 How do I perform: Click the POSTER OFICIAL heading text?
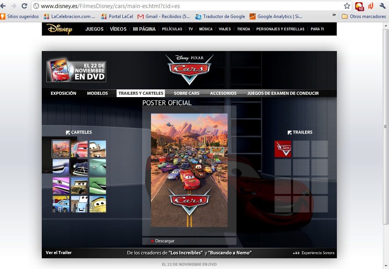point(167,103)
